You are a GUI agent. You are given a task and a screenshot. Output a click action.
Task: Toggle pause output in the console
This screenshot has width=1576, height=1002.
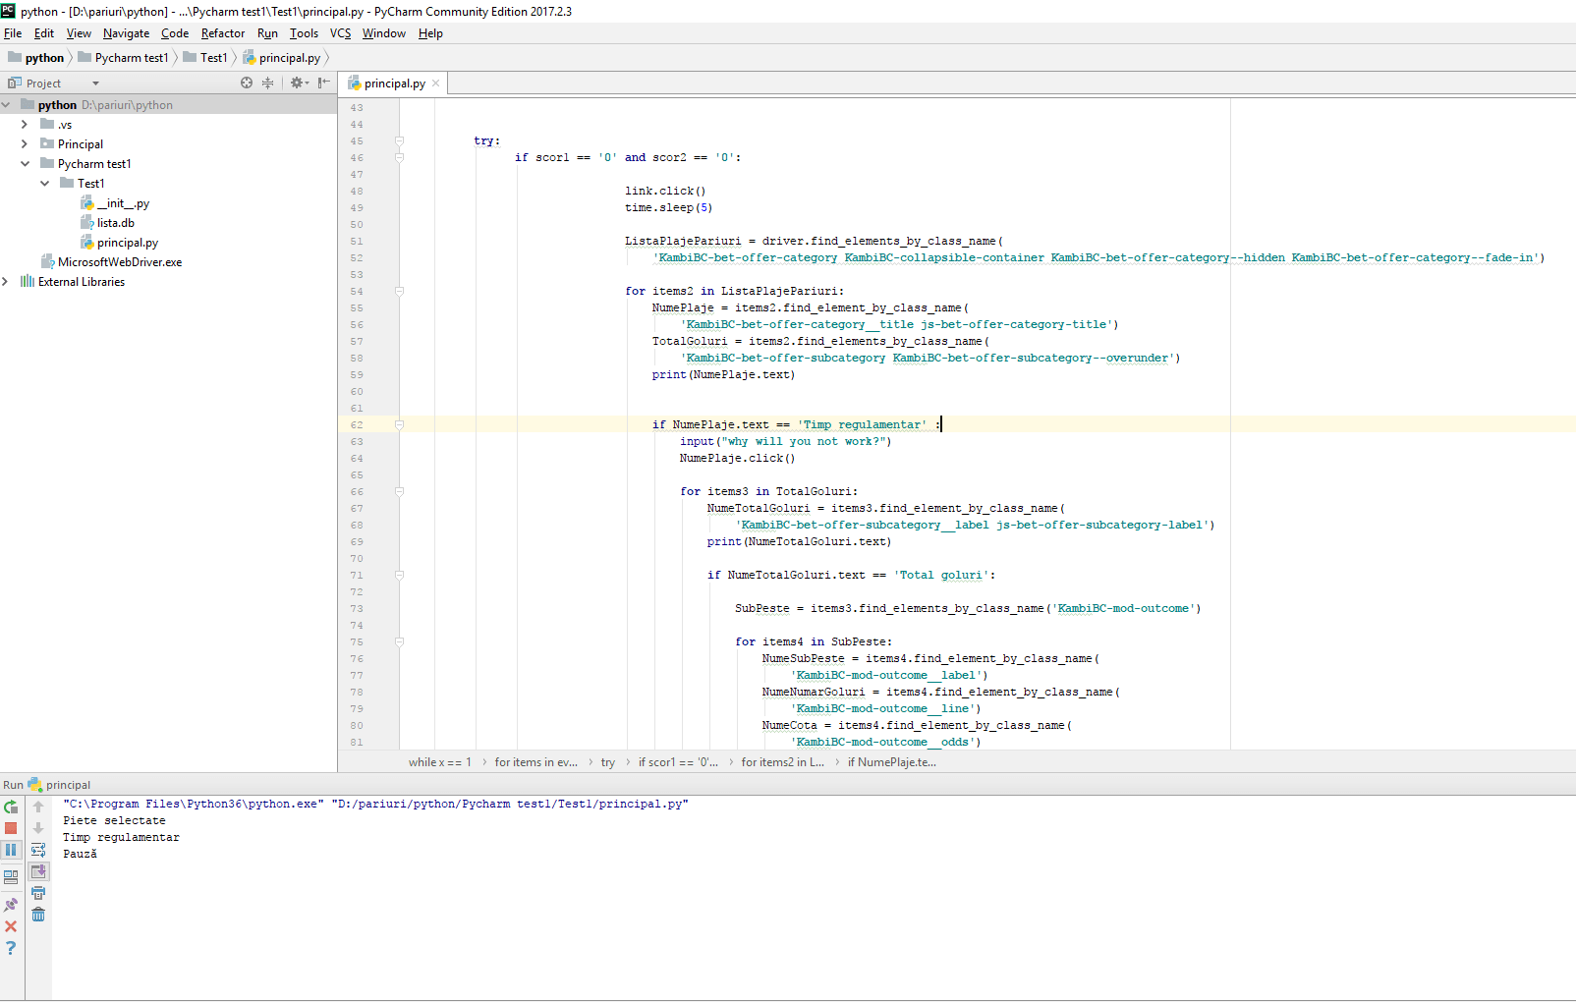click(11, 849)
